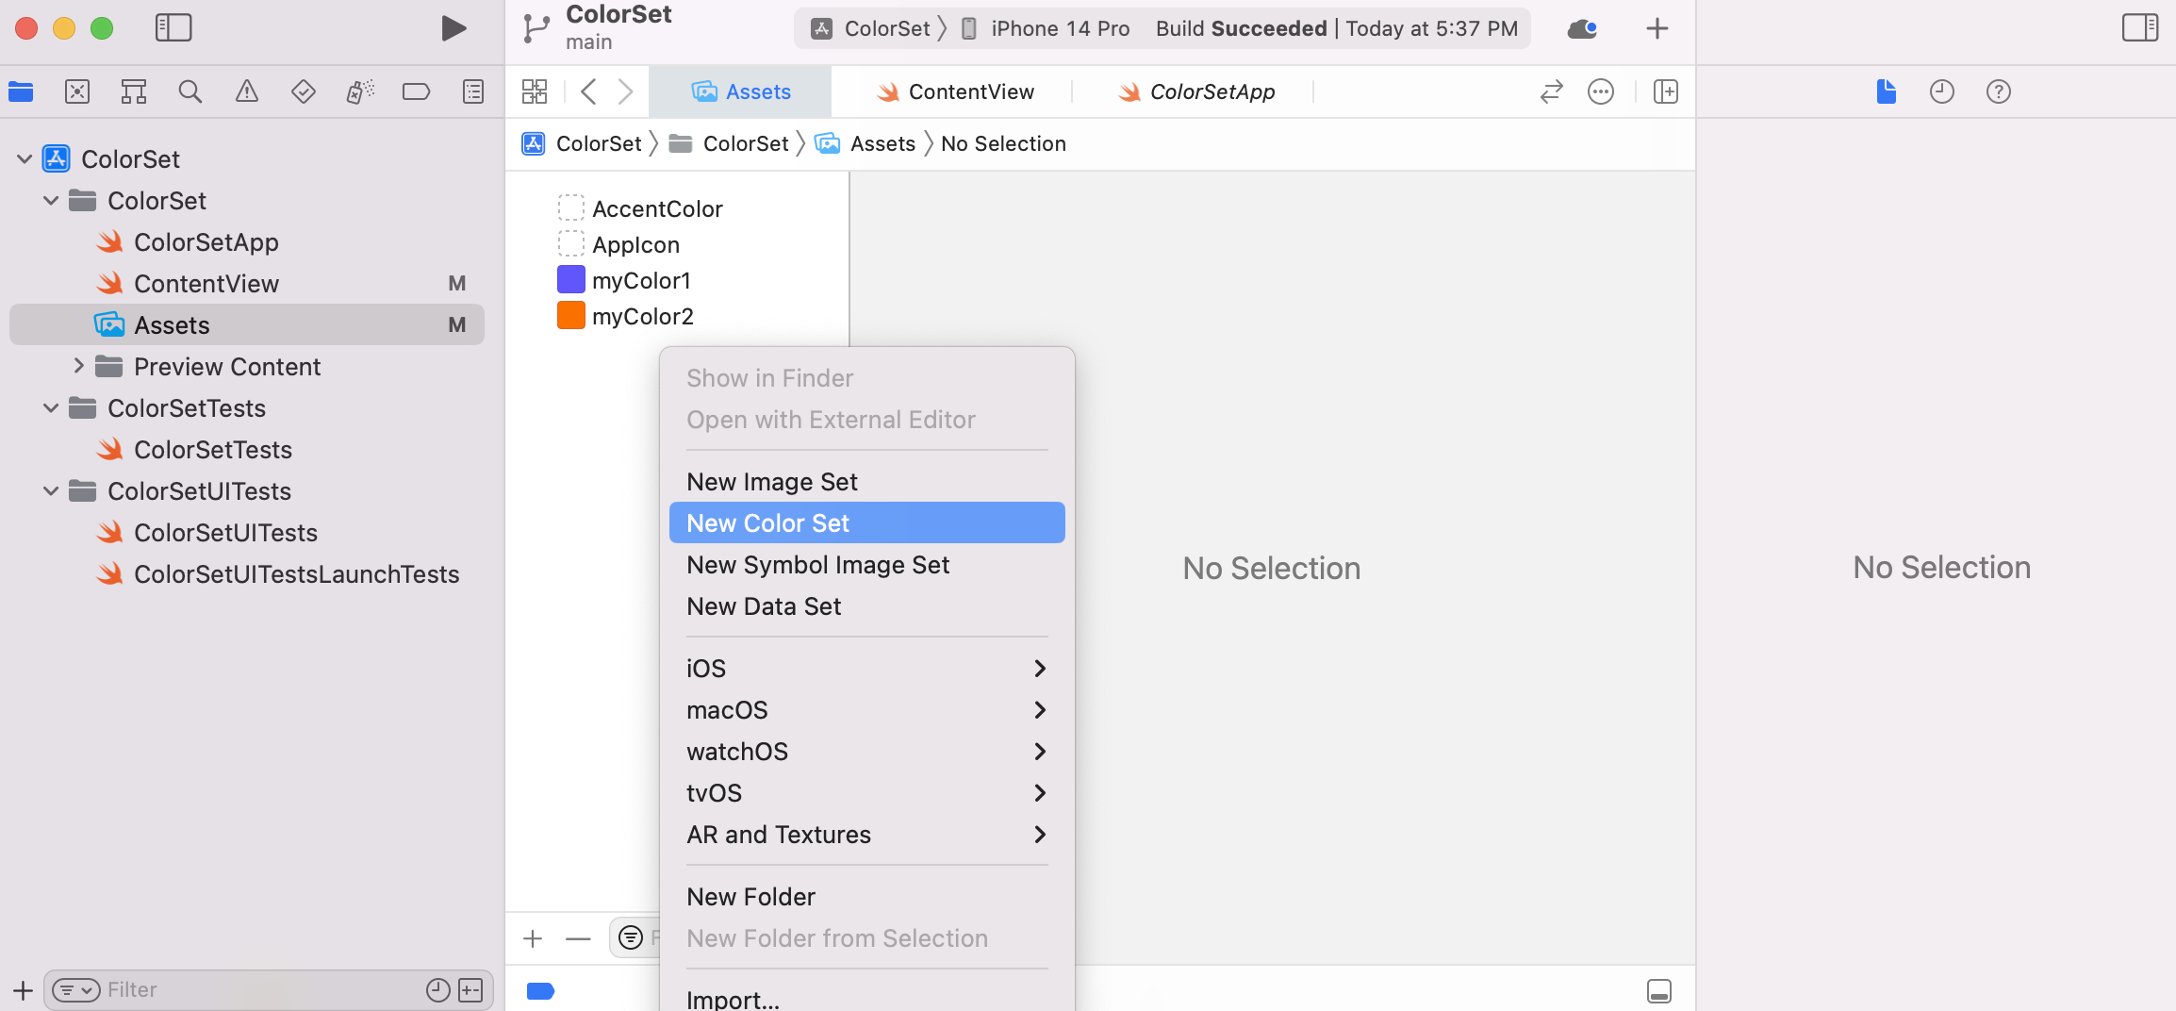Open the Find navigator magnifier
The image size is (2176, 1011).
[190, 91]
